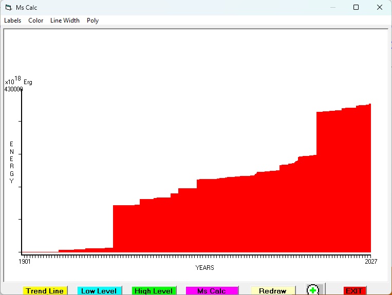The image size is (392, 295).
Task: Open the Color menu
Action: (x=36, y=21)
